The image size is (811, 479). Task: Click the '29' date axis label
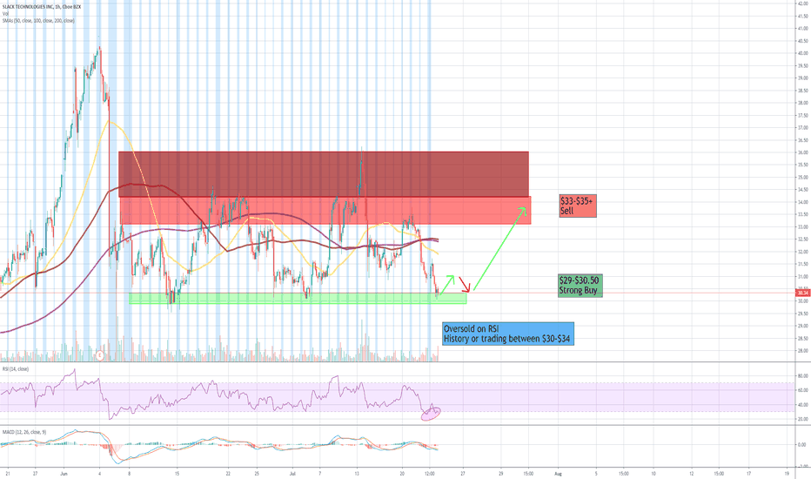500,473
